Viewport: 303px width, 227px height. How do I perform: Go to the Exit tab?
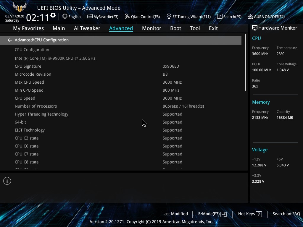(x=213, y=28)
